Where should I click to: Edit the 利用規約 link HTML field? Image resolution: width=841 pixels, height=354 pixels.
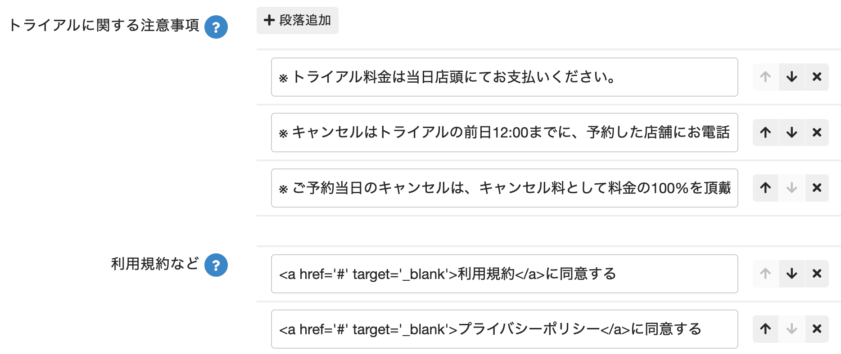tap(504, 274)
